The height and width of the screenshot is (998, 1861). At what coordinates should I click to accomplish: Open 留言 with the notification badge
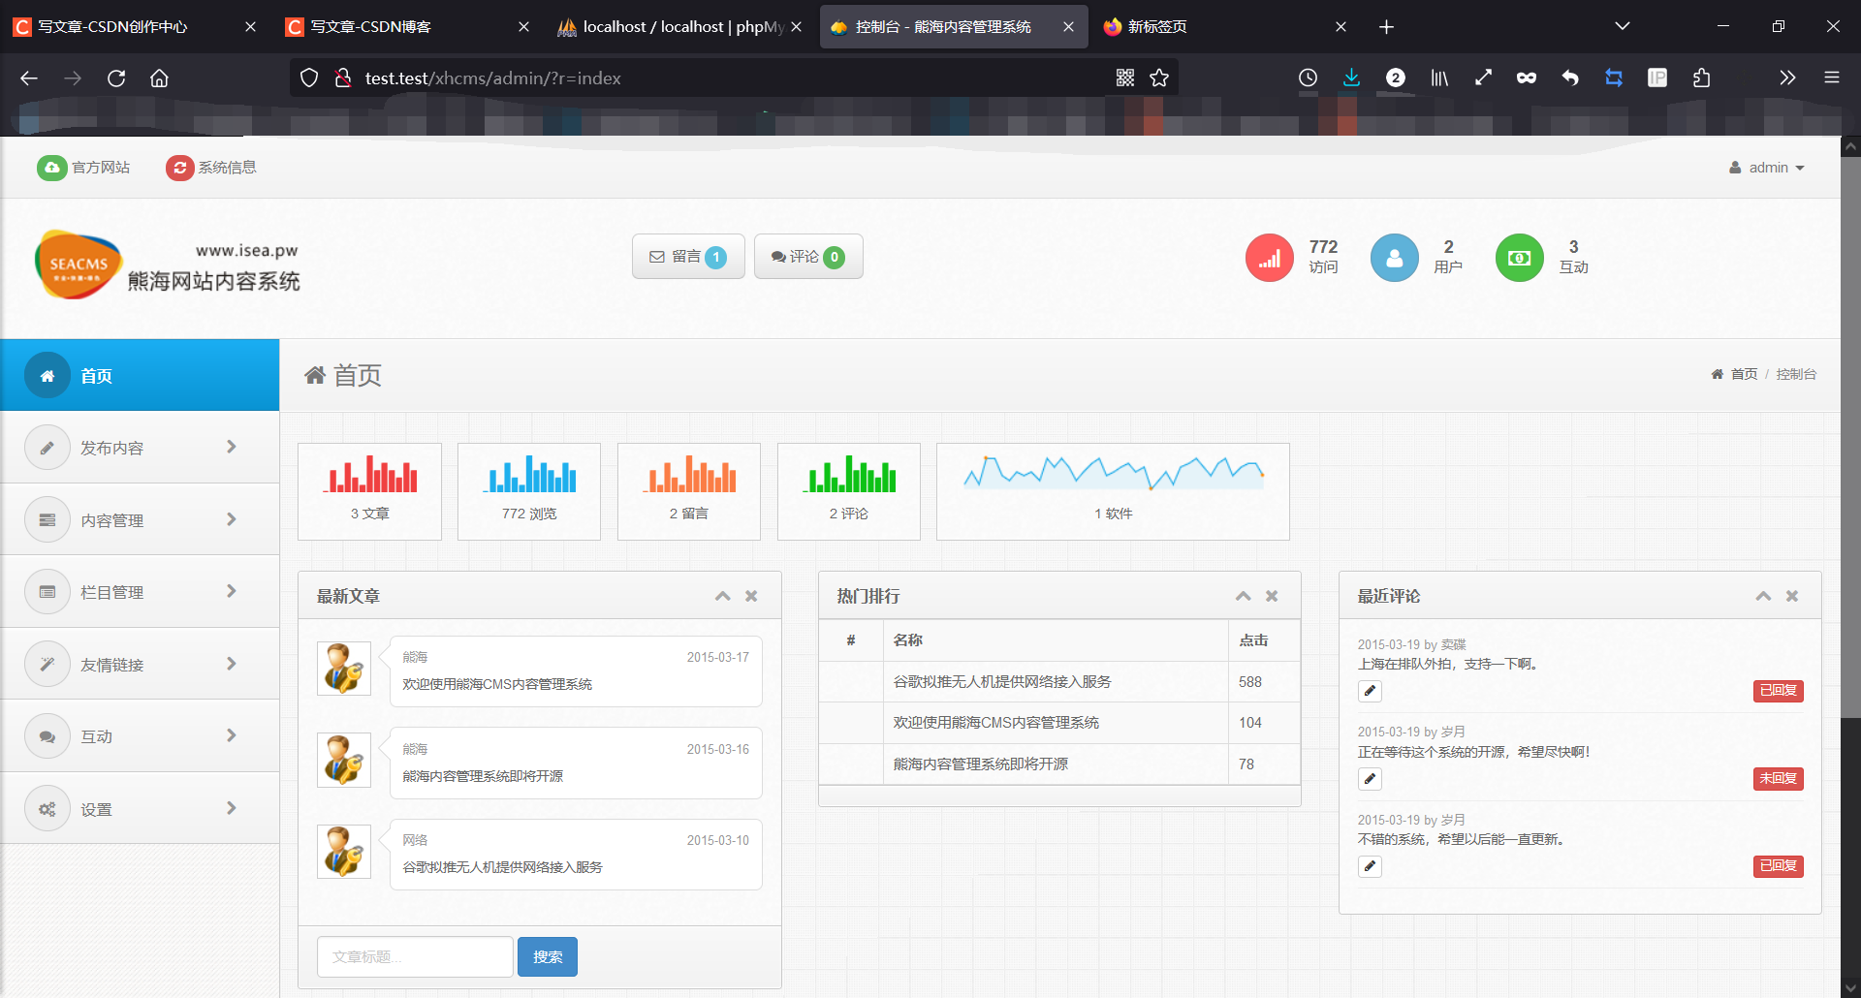687,256
